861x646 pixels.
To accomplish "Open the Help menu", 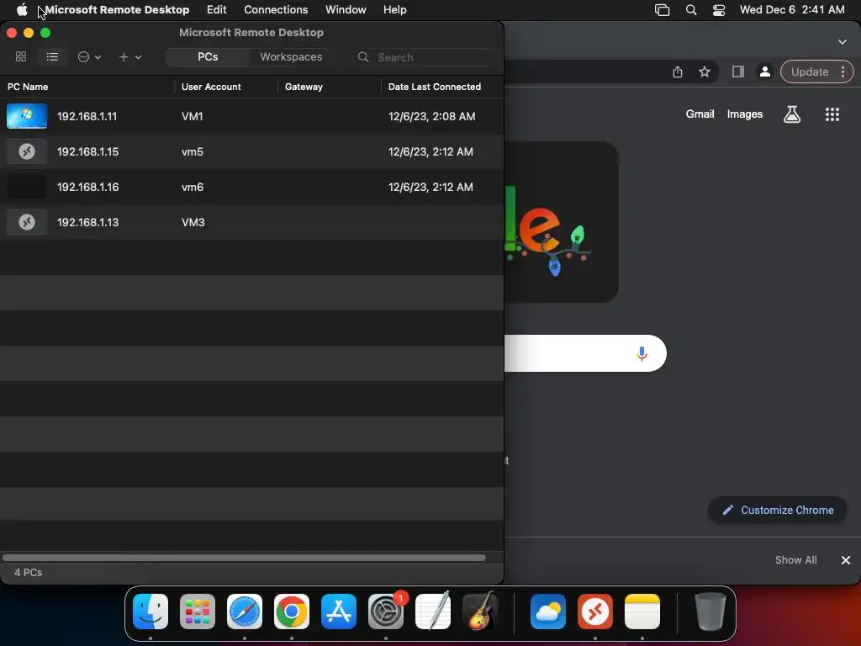I will 395,9.
